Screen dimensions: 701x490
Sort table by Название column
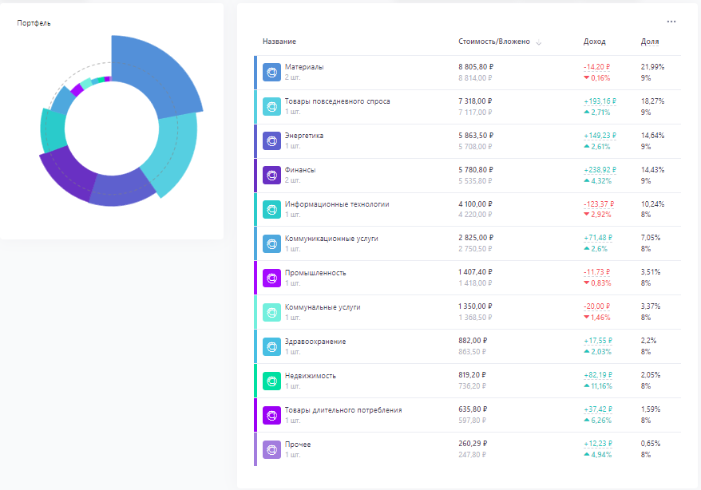(x=279, y=41)
